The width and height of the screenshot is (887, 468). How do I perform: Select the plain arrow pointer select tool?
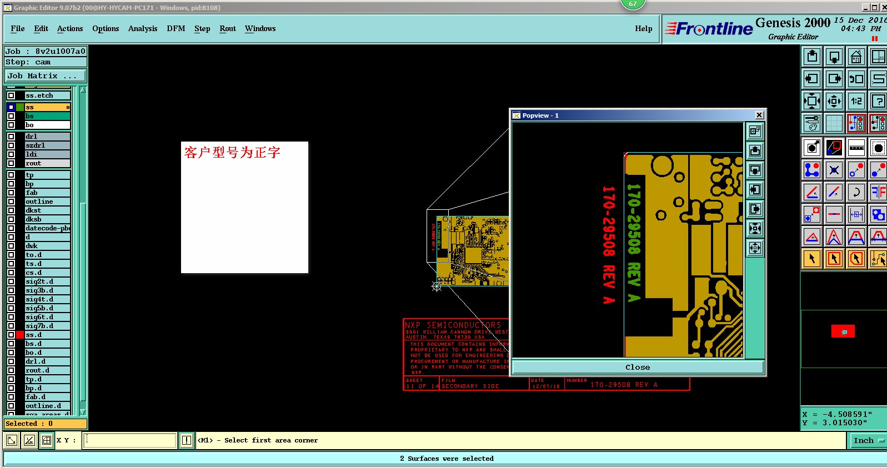coord(812,259)
